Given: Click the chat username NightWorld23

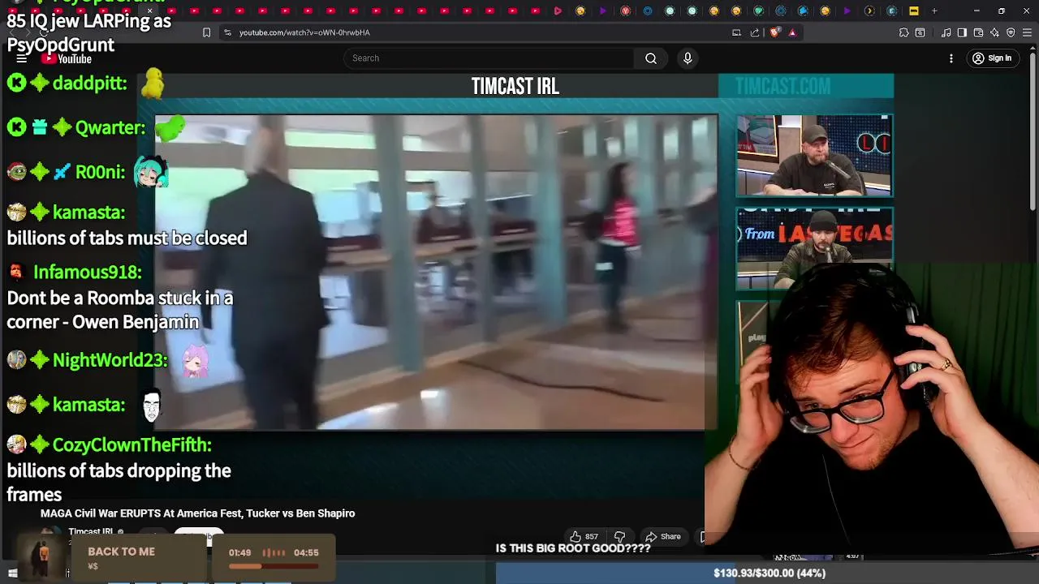Looking at the screenshot, I should click(x=110, y=360).
